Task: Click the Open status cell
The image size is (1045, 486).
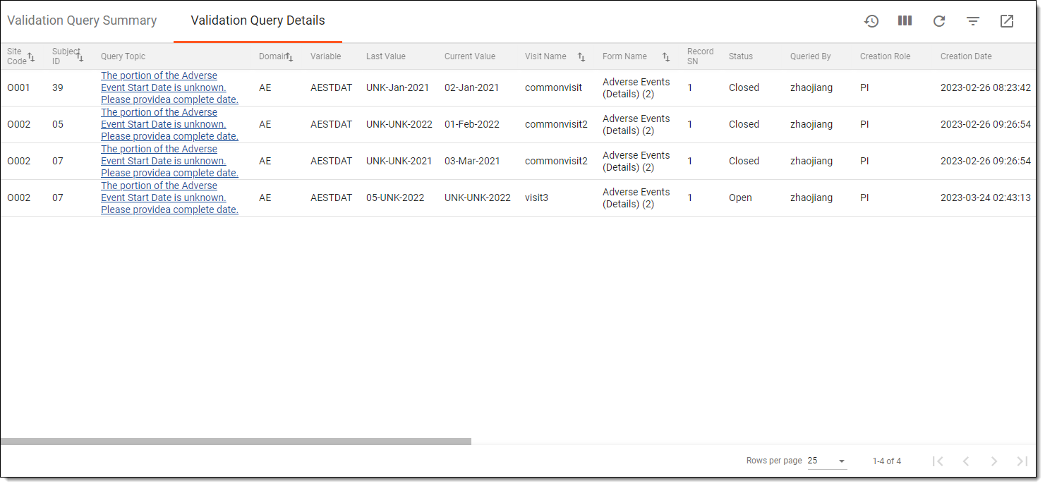Action: tap(740, 198)
